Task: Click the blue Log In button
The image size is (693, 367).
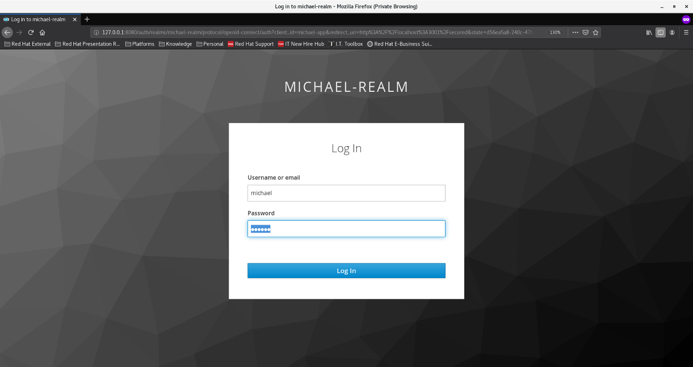Action: click(346, 271)
